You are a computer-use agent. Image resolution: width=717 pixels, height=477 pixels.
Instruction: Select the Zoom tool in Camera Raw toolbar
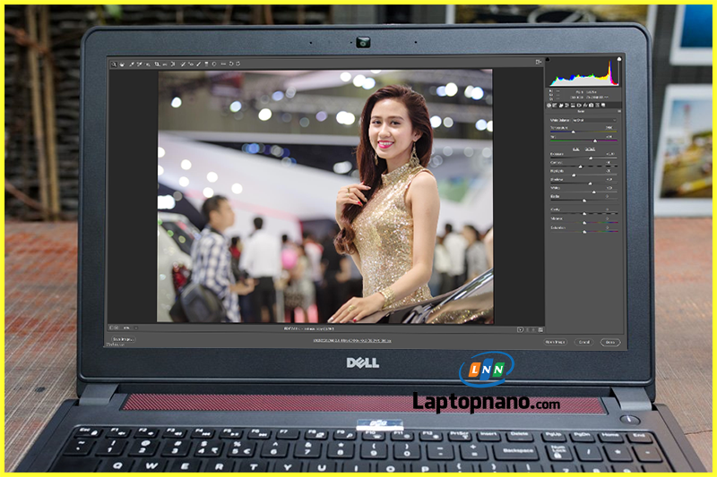tap(114, 64)
